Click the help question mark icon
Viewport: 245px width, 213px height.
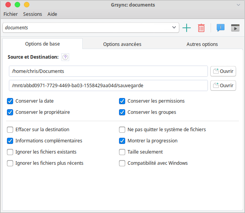click(65, 57)
